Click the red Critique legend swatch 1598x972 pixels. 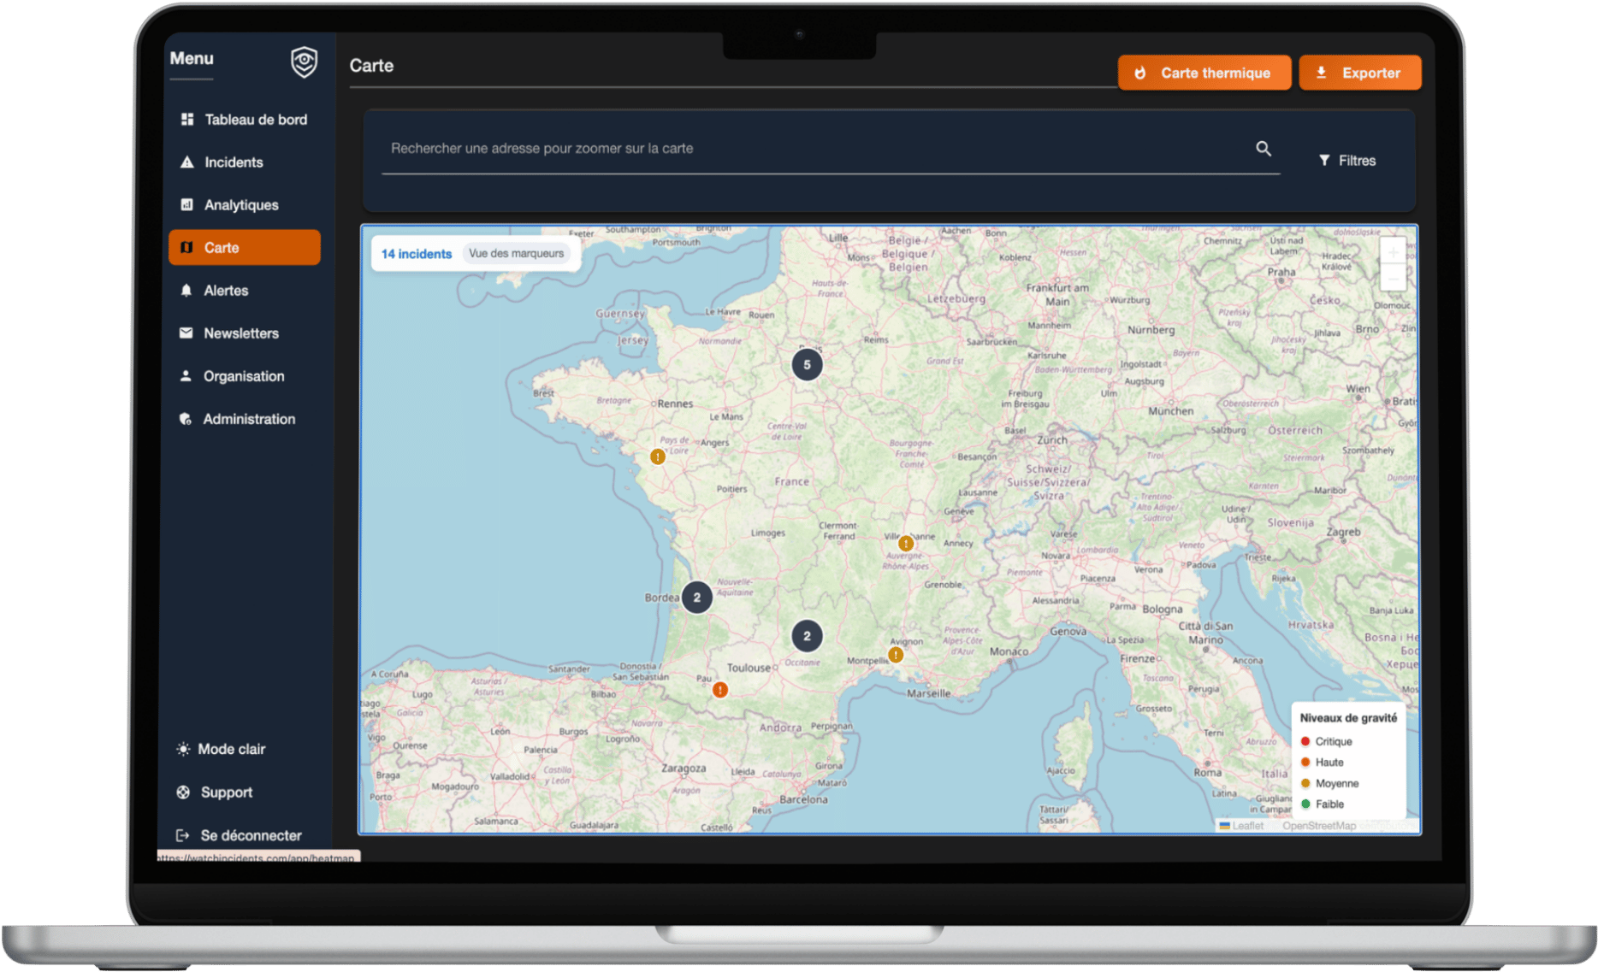click(x=1305, y=741)
